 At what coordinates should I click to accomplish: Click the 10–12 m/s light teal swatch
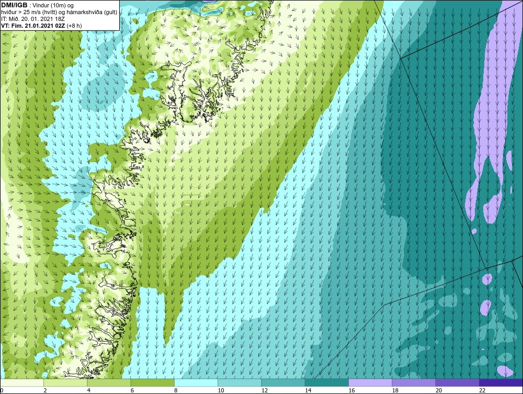pyautogui.click(x=240, y=382)
